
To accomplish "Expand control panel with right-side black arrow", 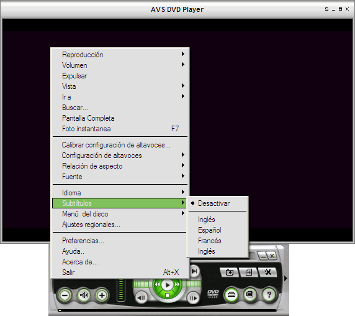I will click(285, 278).
